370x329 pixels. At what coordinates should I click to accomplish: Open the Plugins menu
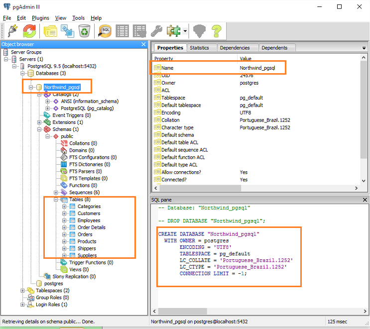click(40, 18)
